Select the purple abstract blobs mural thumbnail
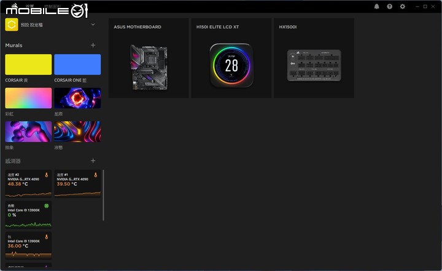Viewport: 442px width, 271px height. (28, 131)
